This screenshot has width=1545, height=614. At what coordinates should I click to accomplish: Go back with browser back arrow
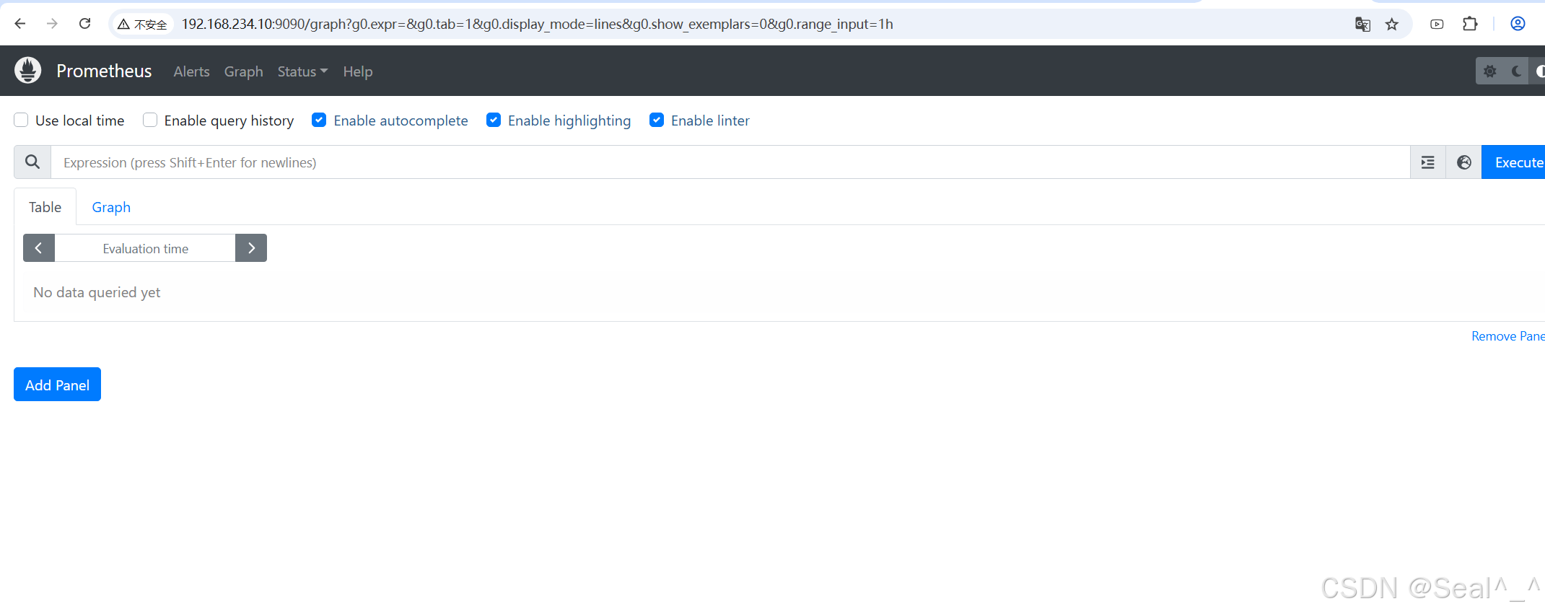20,24
